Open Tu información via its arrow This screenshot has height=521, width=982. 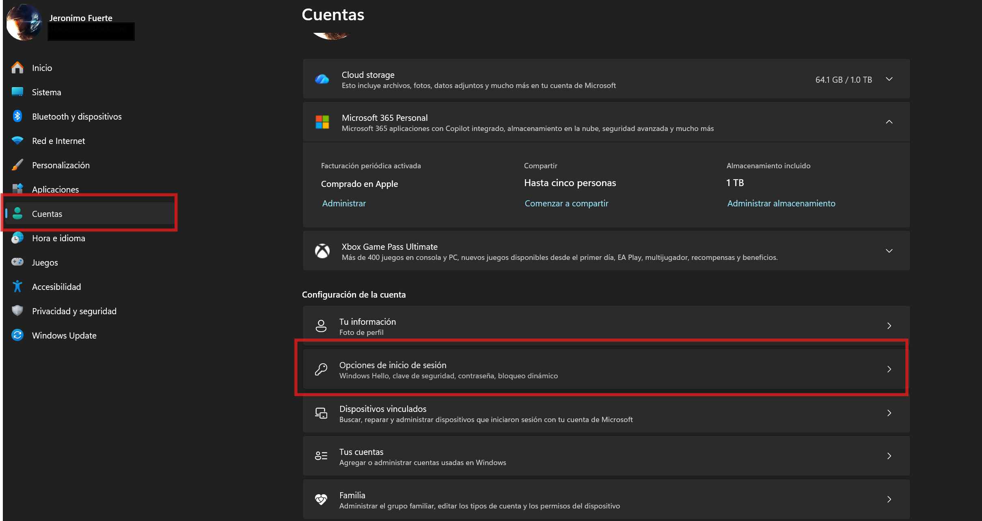[x=889, y=326]
